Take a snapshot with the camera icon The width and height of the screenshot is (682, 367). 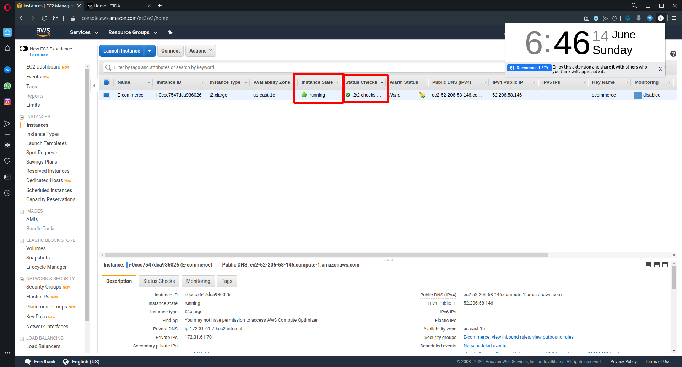[x=586, y=18]
